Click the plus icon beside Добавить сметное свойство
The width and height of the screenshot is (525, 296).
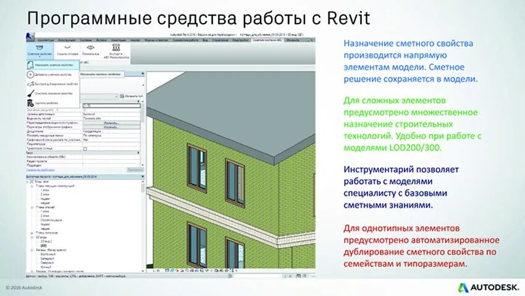(x=30, y=74)
